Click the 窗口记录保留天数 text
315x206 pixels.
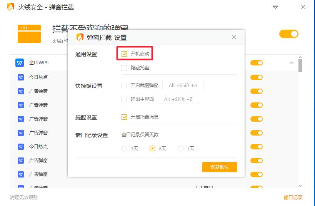tap(140, 135)
